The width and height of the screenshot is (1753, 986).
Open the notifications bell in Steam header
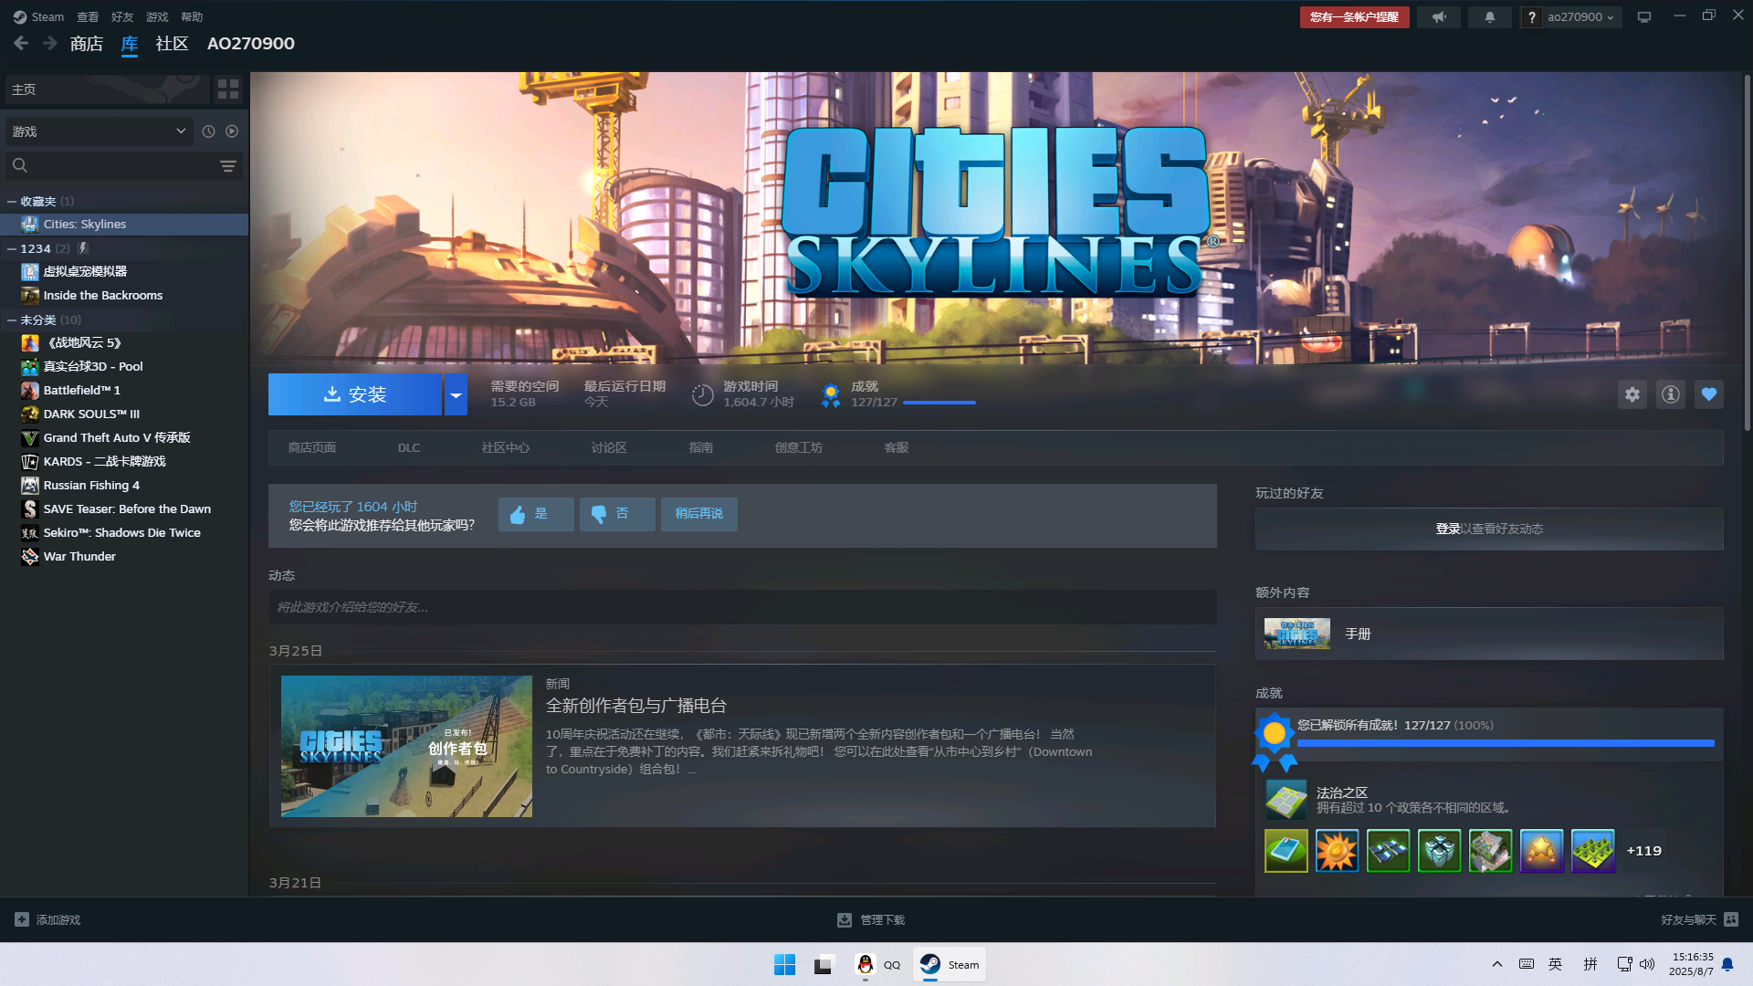[1489, 17]
